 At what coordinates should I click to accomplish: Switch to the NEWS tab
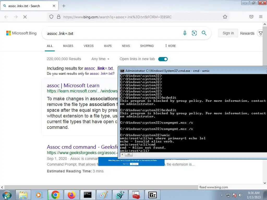pyautogui.click(x=126, y=46)
